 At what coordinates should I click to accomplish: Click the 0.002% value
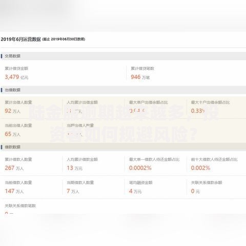click(x=200, y=168)
